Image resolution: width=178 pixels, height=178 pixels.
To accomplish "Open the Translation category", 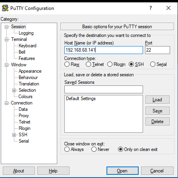I will [29, 84].
